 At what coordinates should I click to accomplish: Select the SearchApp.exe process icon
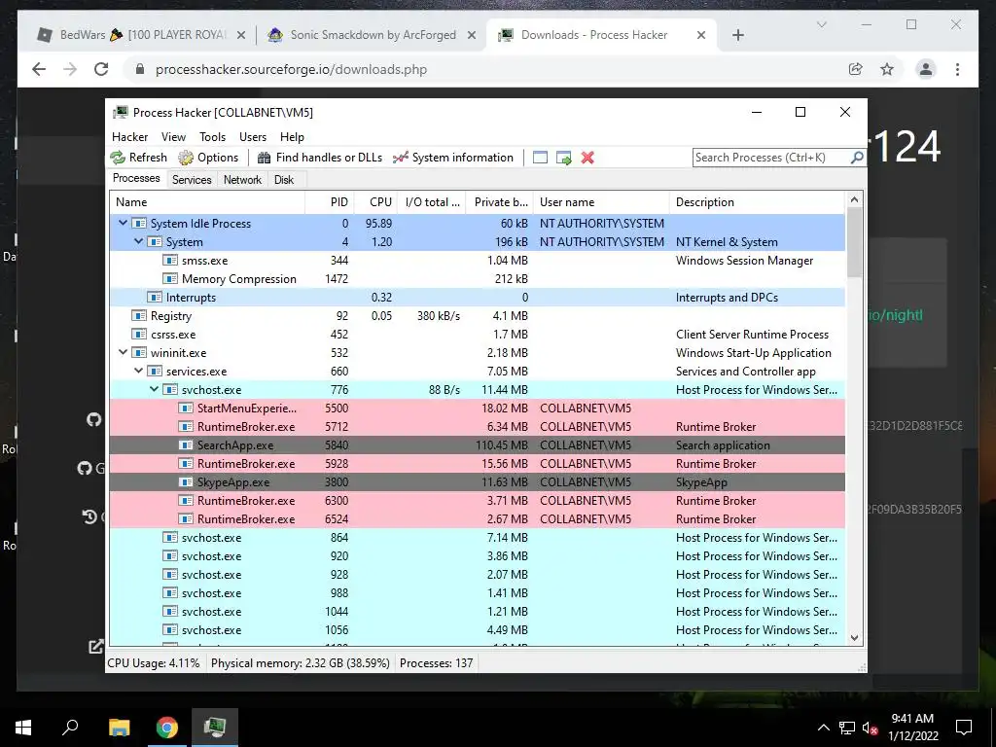pyautogui.click(x=186, y=445)
